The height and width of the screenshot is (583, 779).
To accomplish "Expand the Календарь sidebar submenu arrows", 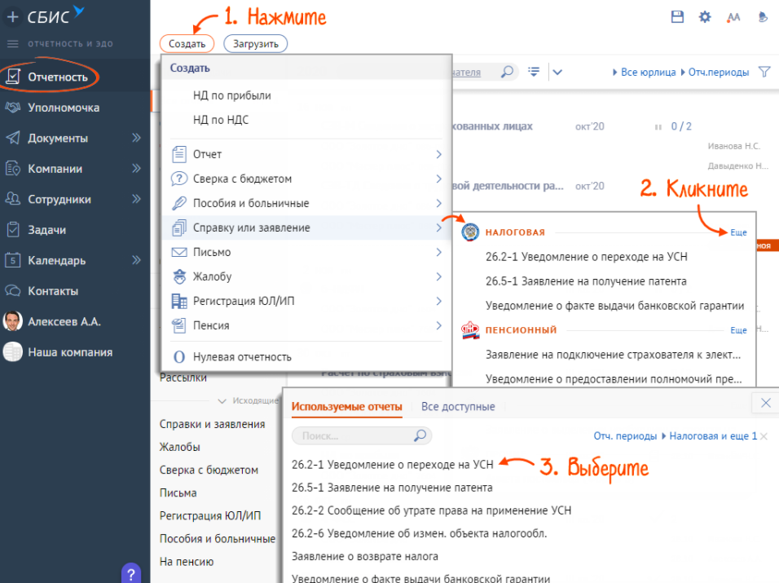I will (x=137, y=260).
